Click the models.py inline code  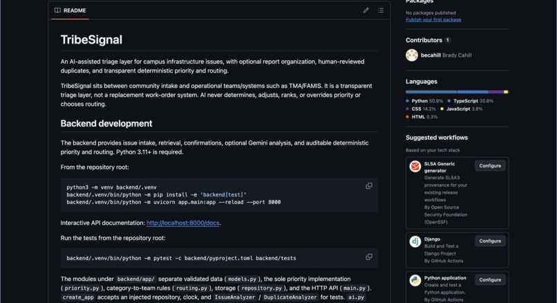242,279
